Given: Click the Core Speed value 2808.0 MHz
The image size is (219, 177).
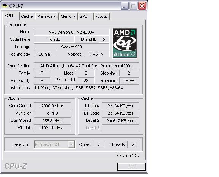Looking at the screenshot, I should pos(52,106).
